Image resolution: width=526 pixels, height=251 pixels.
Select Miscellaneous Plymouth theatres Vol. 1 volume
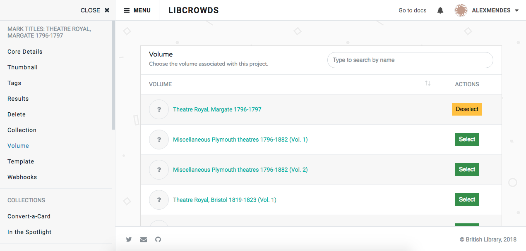(467, 139)
